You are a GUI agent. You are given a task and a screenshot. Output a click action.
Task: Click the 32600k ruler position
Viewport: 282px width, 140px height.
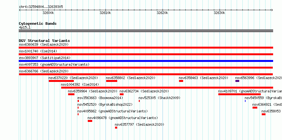point(48,13)
